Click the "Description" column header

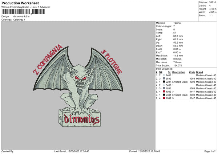pos(179,72)
